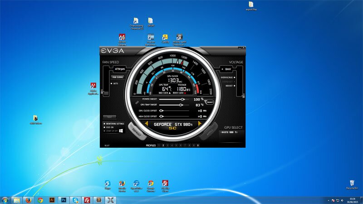Image resolution: width=363 pixels, height=204 pixels.
Task: Open the Recycle Bin
Action: tap(352, 185)
